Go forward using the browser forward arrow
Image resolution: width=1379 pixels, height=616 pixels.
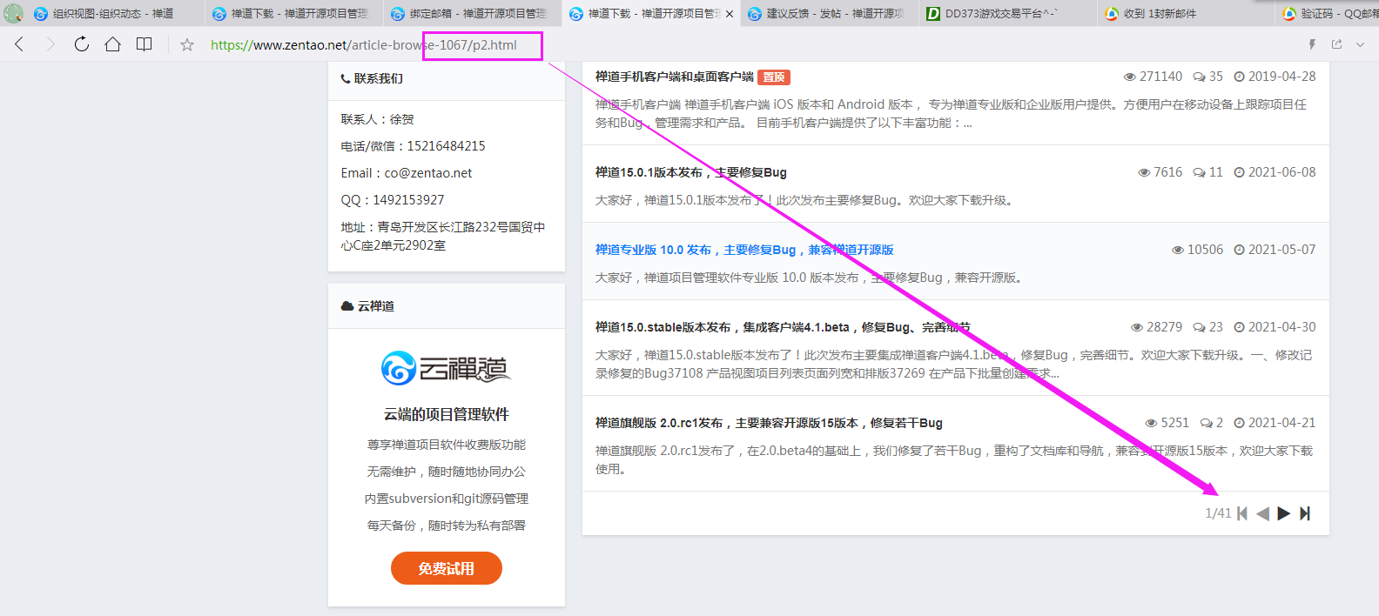50,44
